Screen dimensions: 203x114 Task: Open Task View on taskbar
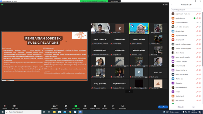coord(49,112)
